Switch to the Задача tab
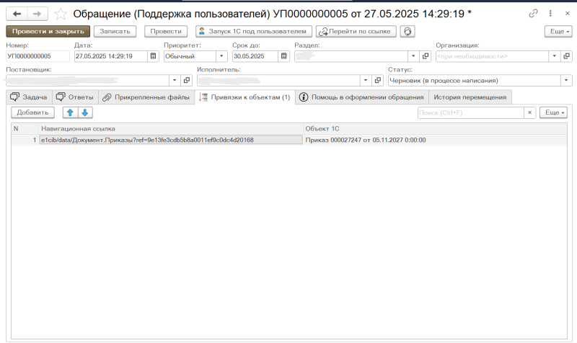The width and height of the screenshot is (577, 343). 29,97
